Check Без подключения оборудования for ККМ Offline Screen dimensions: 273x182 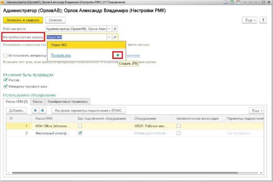[80, 126]
